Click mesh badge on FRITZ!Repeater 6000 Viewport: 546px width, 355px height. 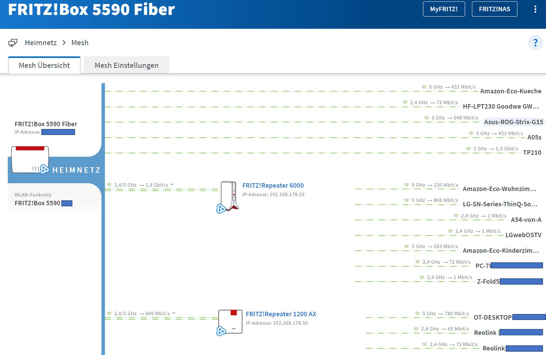(220, 209)
